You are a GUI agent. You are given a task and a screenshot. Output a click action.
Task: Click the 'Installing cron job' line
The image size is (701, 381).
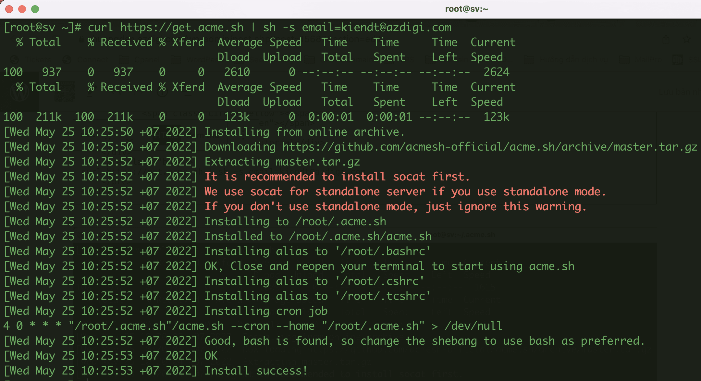pos(266,311)
